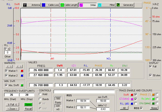162x112 pixels.
Task: Click Marker 2 frequency 27 468 000
Action: coord(41,75)
